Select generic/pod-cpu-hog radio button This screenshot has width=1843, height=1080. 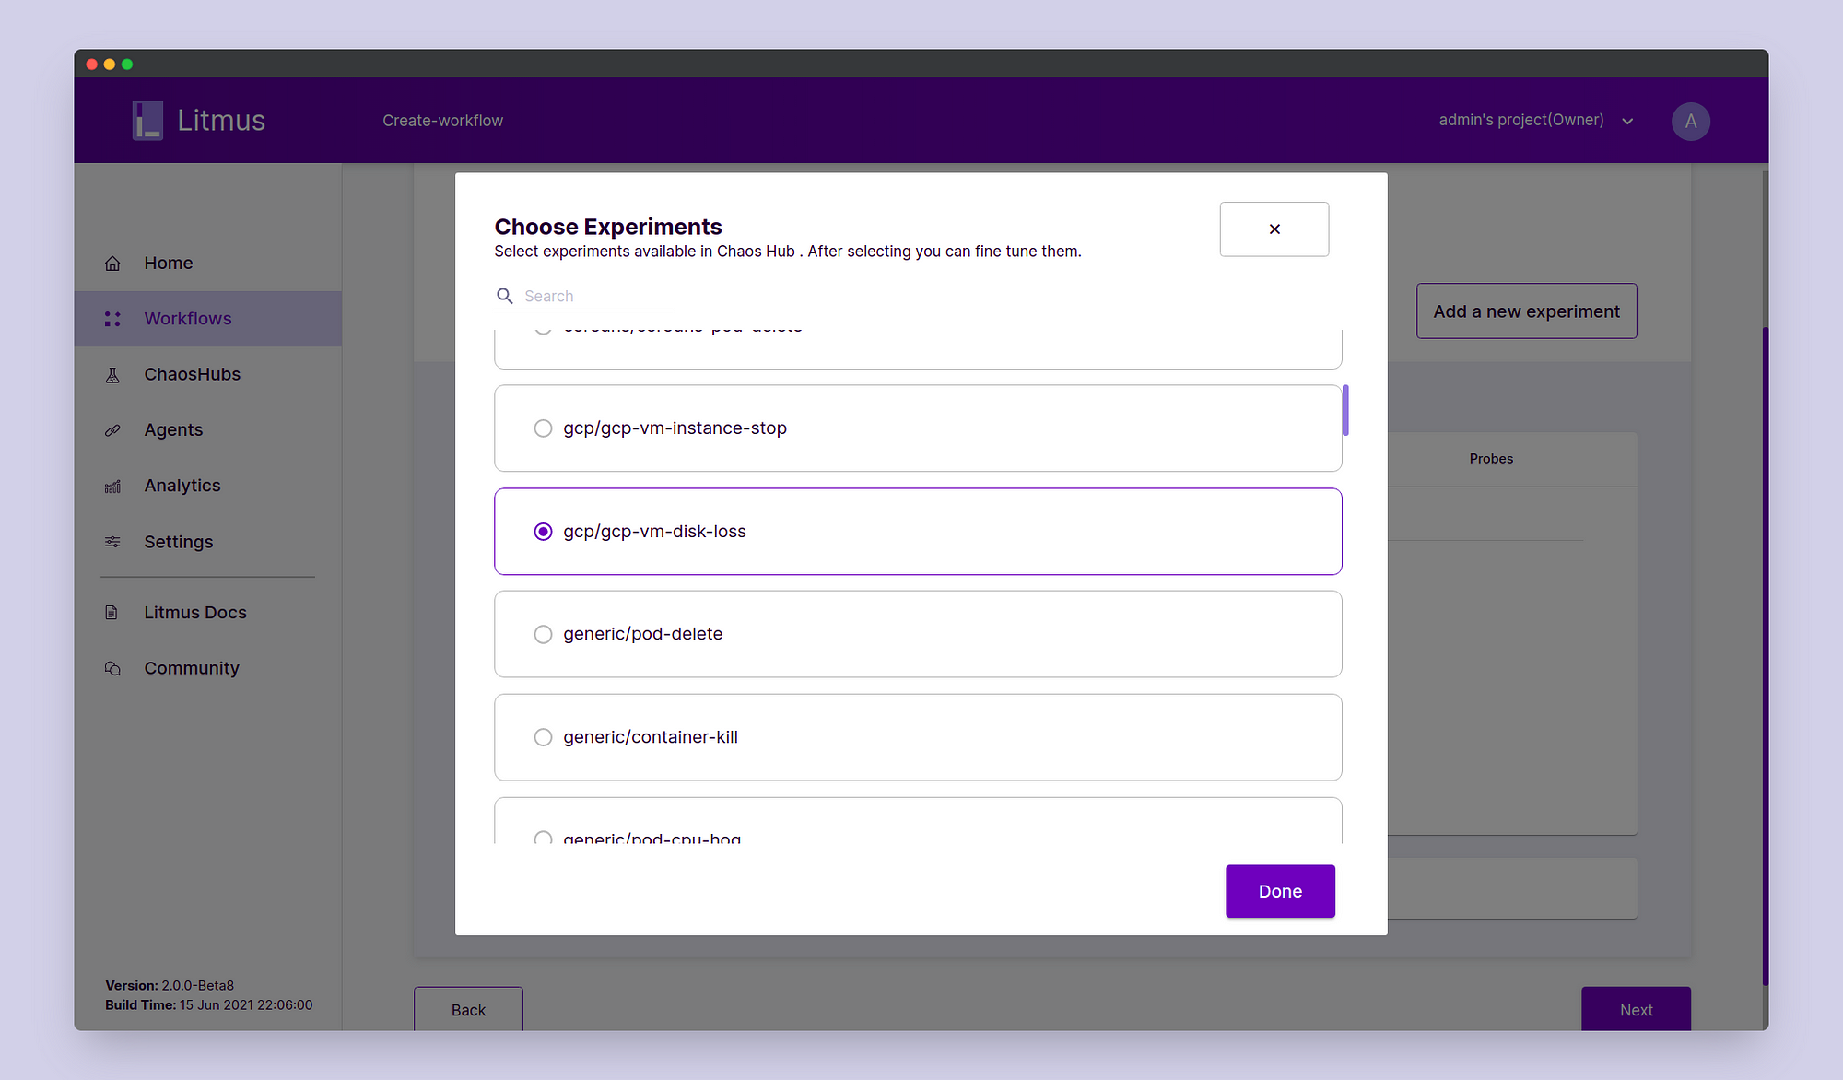(x=544, y=838)
